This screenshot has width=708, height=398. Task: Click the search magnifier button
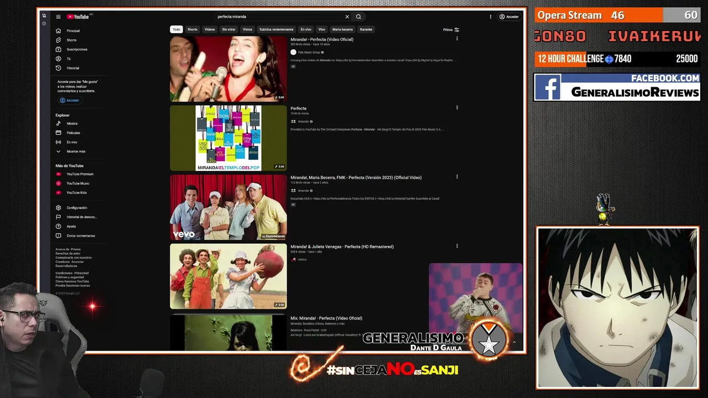[358, 17]
